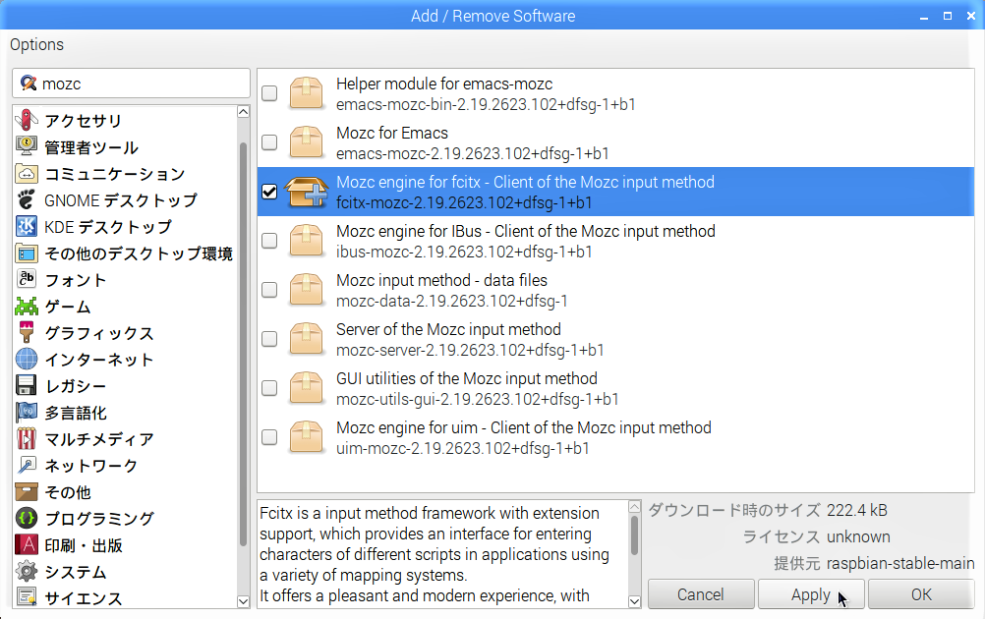Select the 印刷・出版 category icon
The height and width of the screenshot is (619, 985).
27,544
